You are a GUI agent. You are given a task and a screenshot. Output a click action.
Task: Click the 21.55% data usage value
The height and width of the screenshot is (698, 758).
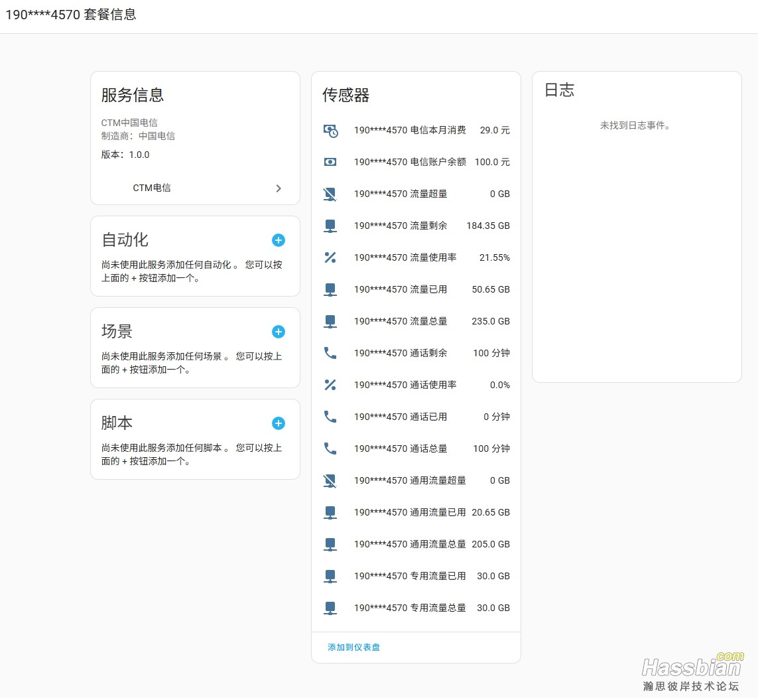pos(495,258)
